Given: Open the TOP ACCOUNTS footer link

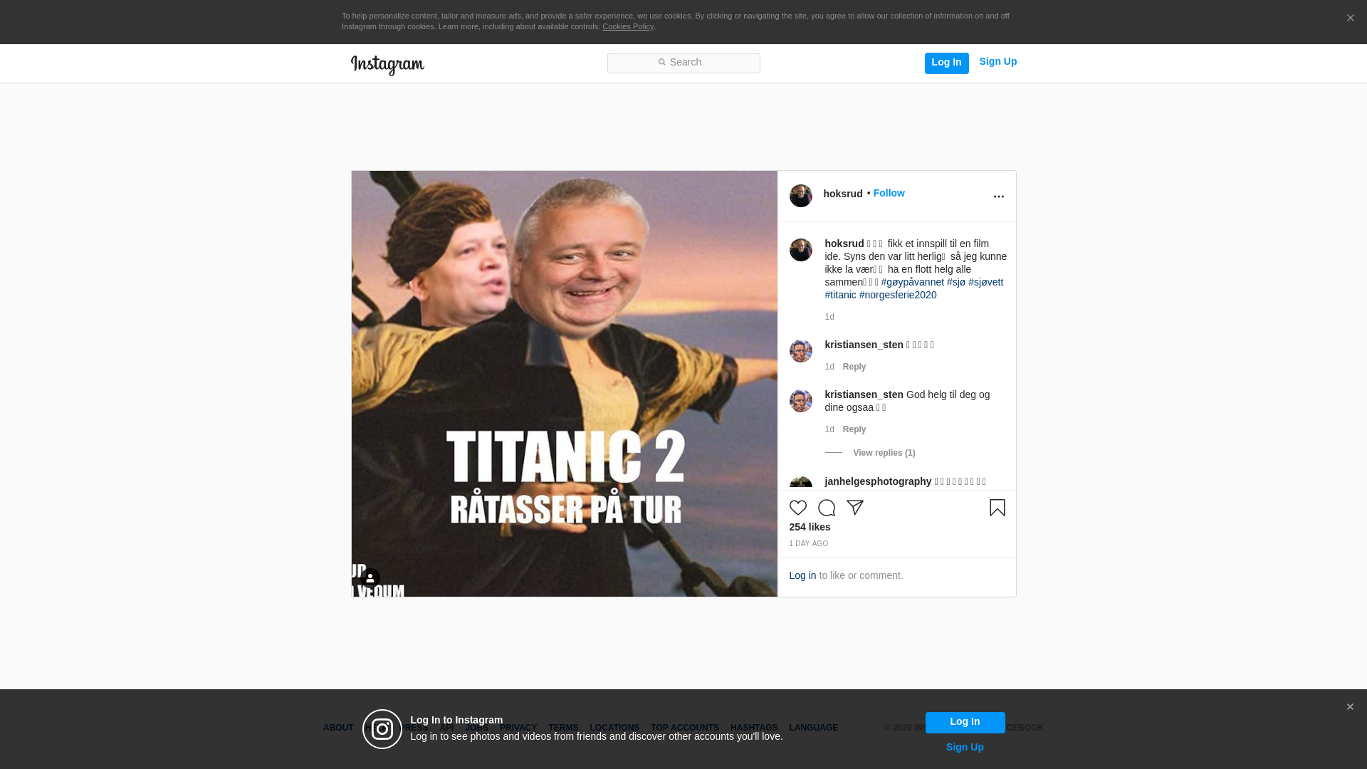Looking at the screenshot, I should 685,728.
